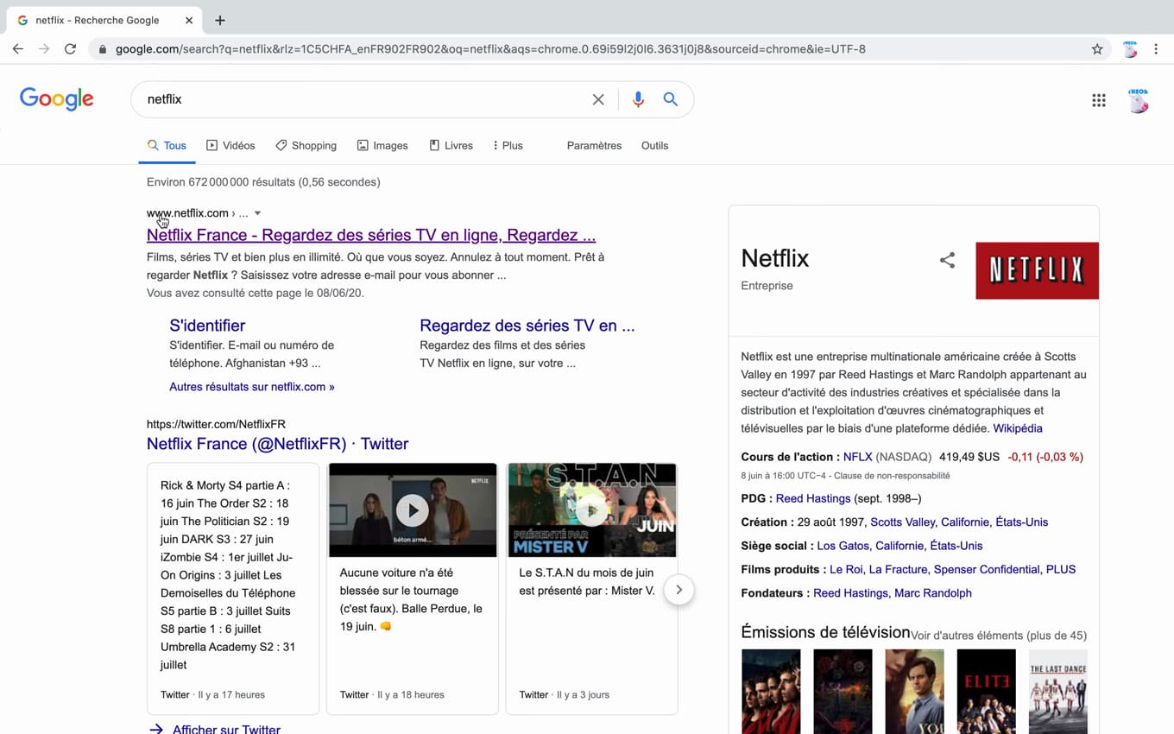Open the Google apps grid

click(1099, 100)
